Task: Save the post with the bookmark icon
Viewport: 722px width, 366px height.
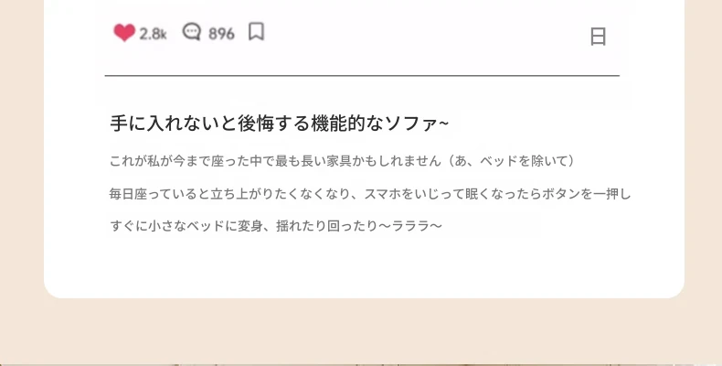Action: point(256,32)
